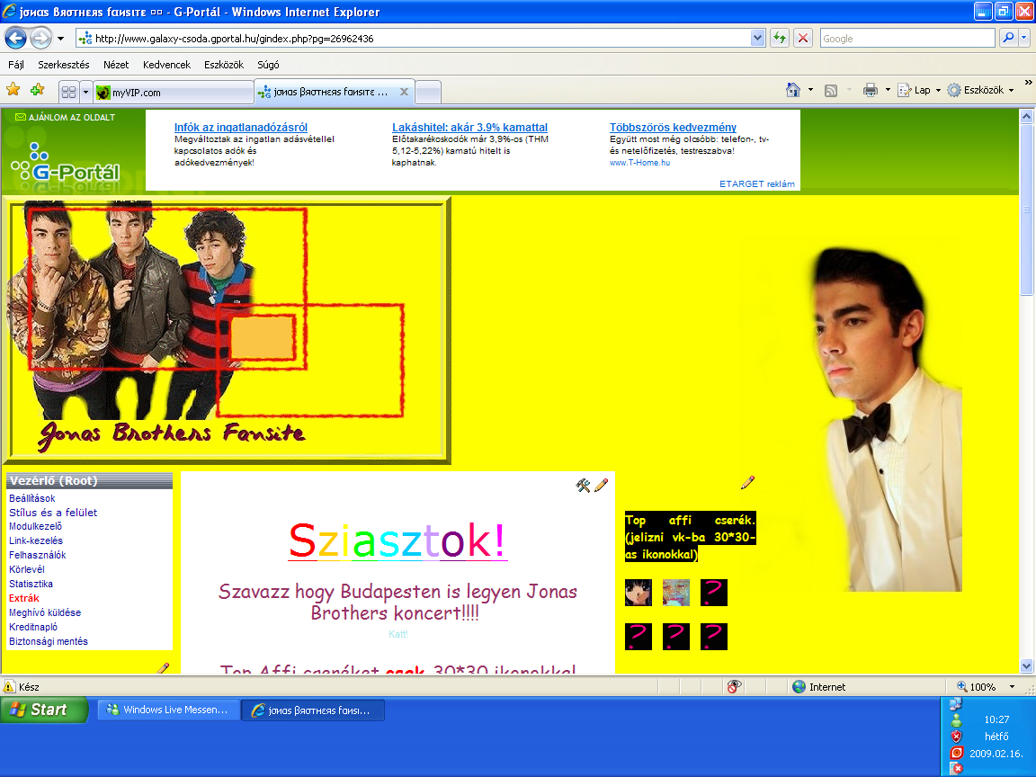Click the Home icon in command bar
Image resolution: width=1036 pixels, height=777 pixels.
pos(793,90)
